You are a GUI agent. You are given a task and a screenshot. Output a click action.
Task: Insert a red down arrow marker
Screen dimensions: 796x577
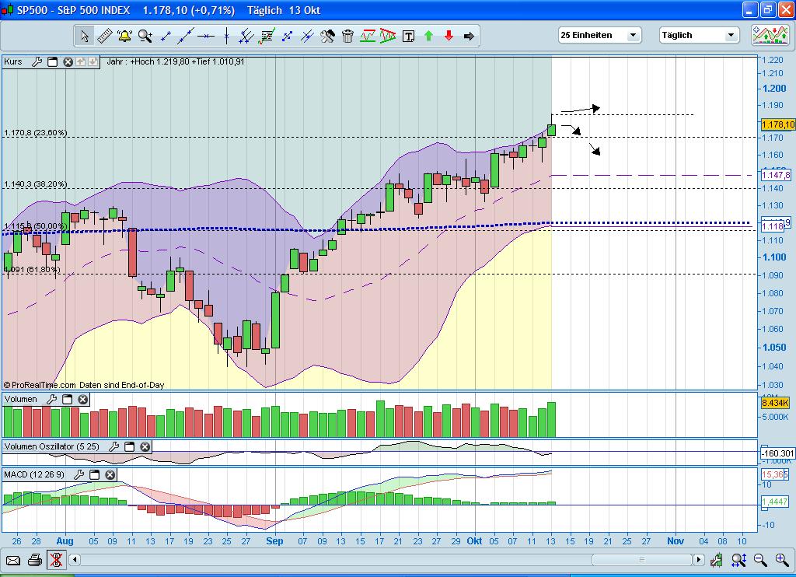[x=449, y=36]
